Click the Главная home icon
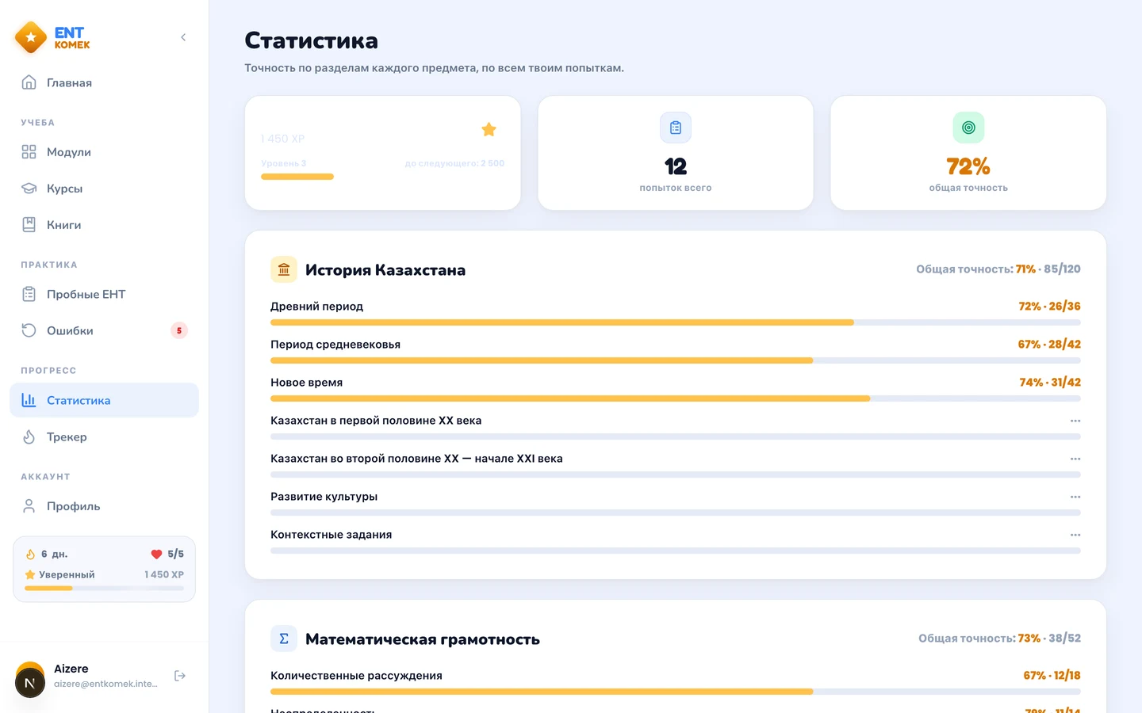This screenshot has width=1142, height=713. [x=29, y=82]
